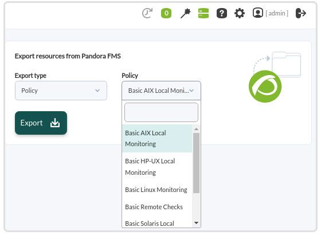Select Basic HP-UX Local Monitoring option
Image resolution: width=321 pixels, height=235 pixels.
click(157, 167)
